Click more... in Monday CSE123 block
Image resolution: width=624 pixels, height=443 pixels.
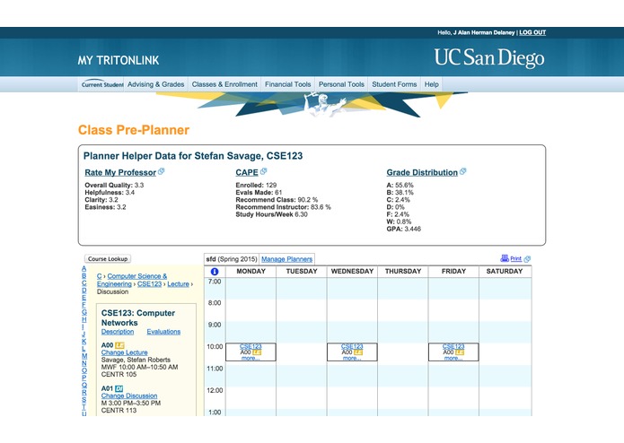(250, 358)
